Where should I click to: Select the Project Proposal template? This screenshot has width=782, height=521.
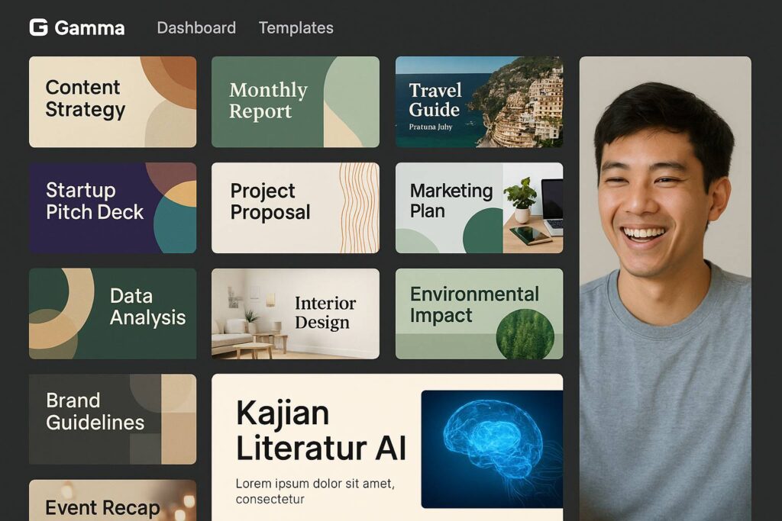296,207
